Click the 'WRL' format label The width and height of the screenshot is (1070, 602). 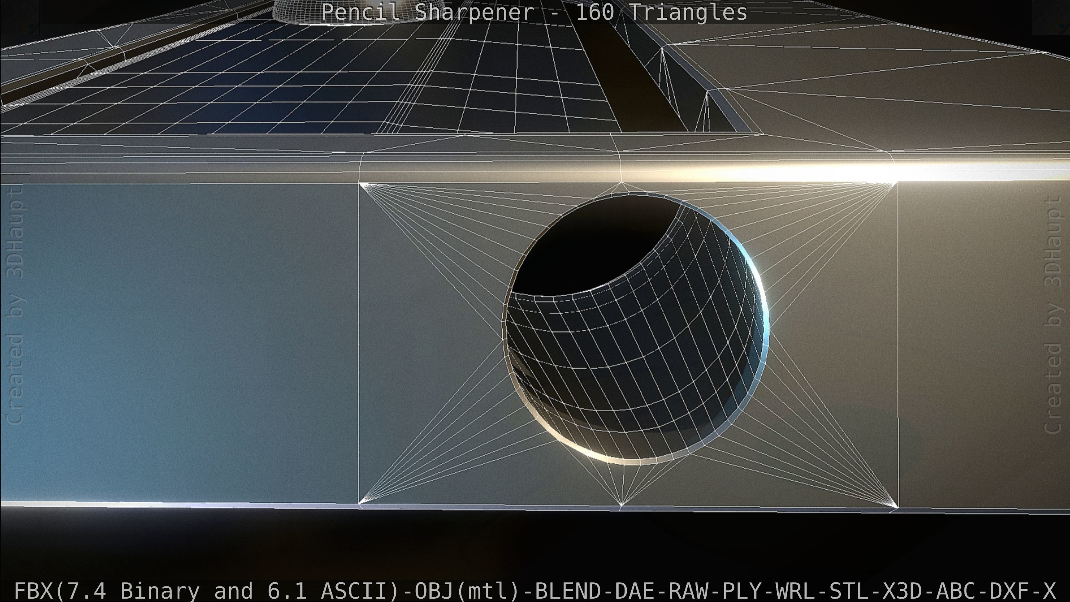795,591
